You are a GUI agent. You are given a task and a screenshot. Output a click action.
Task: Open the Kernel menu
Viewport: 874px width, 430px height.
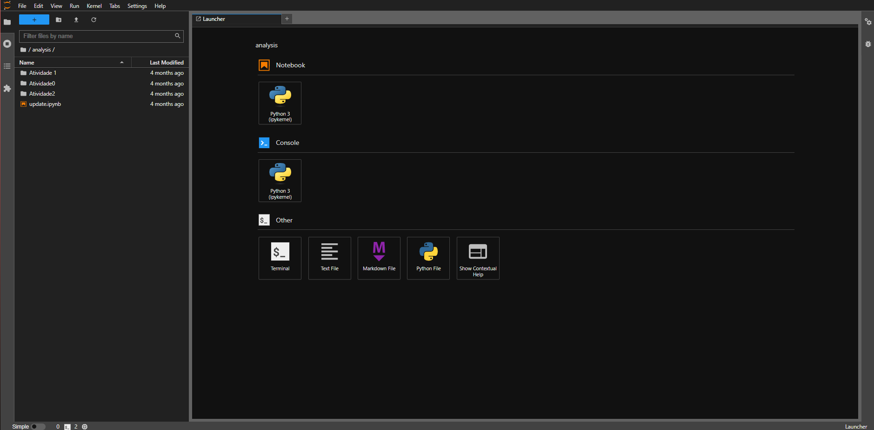(94, 6)
